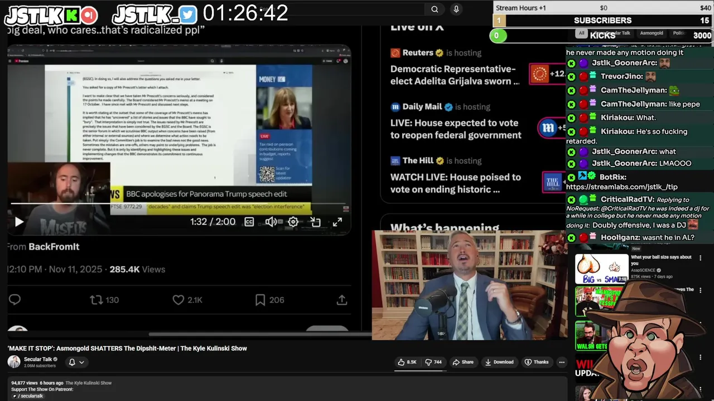Click the tweet reply bubble icon
The height and width of the screenshot is (401, 714).
tap(15, 300)
